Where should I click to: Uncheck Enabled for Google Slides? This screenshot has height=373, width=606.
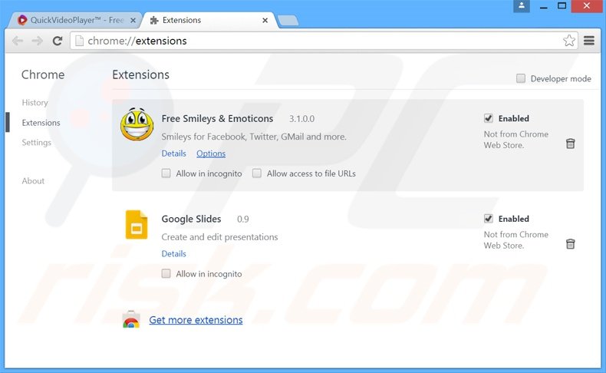coord(489,219)
